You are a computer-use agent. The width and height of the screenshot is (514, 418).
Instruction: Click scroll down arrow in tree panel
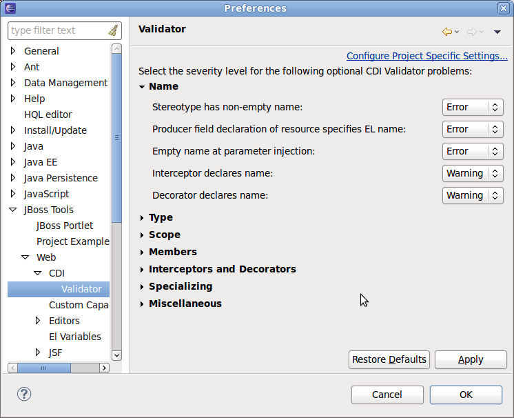[x=116, y=355]
